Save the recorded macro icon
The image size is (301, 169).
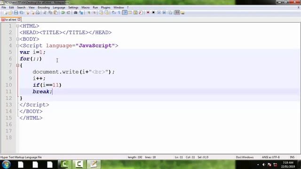[170, 13]
